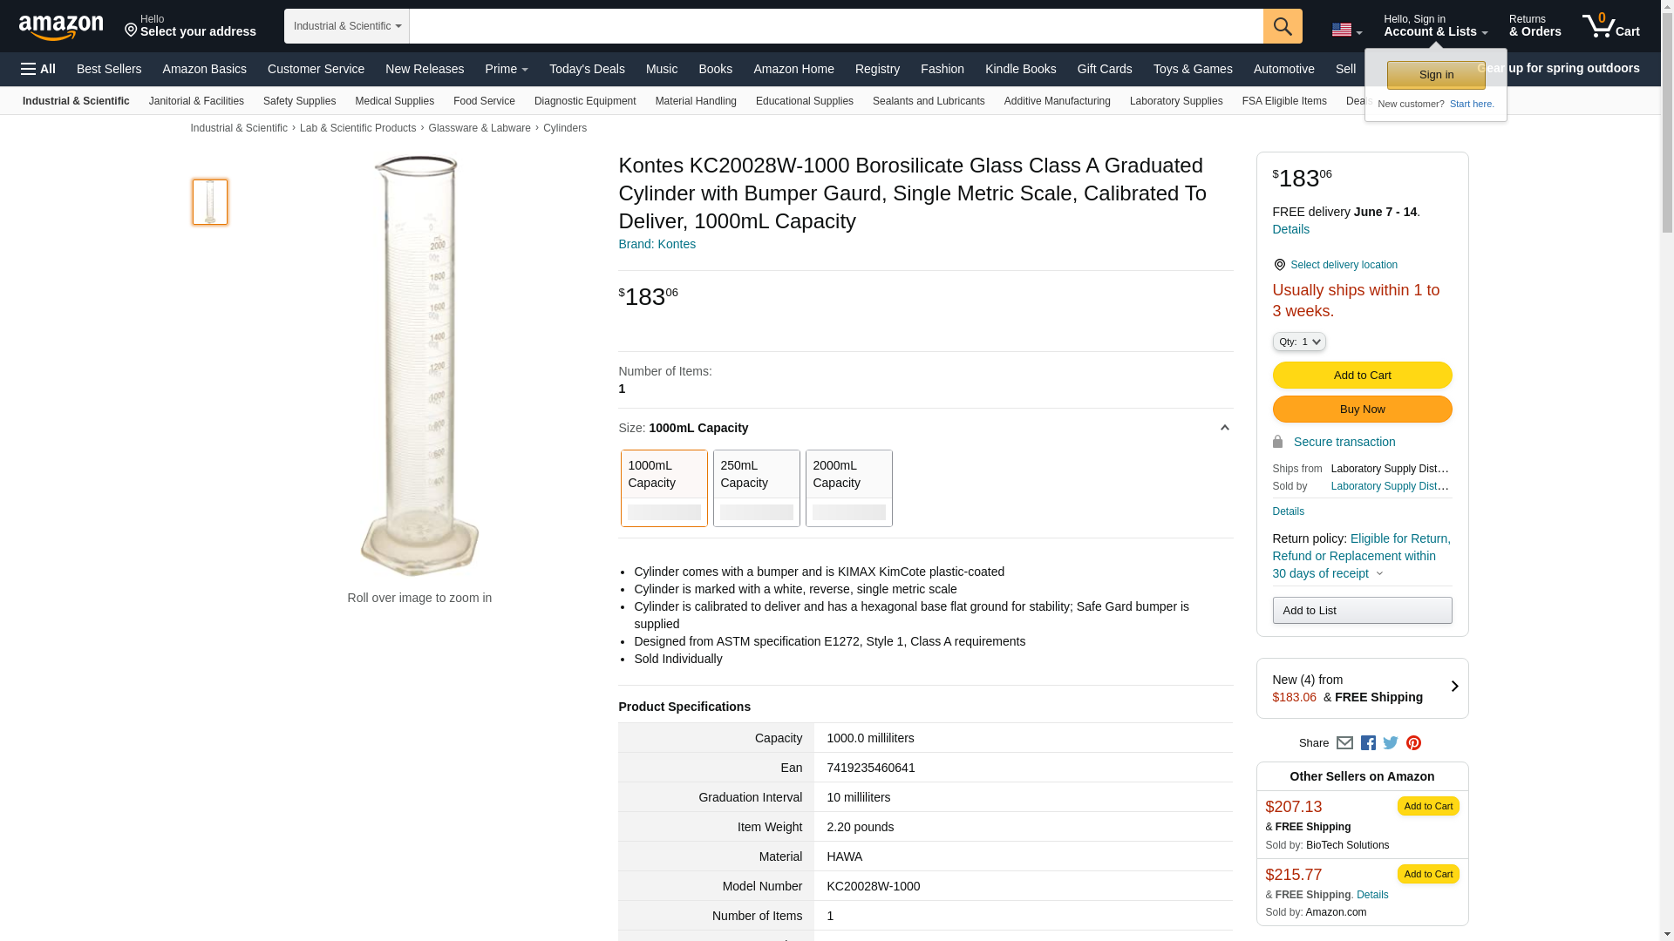Click the Buy Now button

click(x=1362, y=409)
